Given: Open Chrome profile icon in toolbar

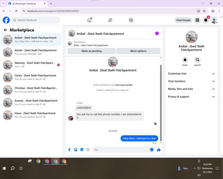Looking at the screenshot, I should (x=213, y=11).
